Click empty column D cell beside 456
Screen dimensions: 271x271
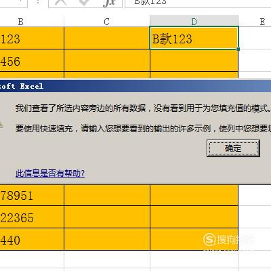[194, 60]
